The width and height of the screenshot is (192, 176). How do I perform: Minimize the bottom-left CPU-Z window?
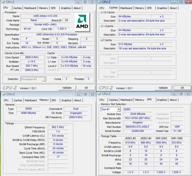coord(78,94)
